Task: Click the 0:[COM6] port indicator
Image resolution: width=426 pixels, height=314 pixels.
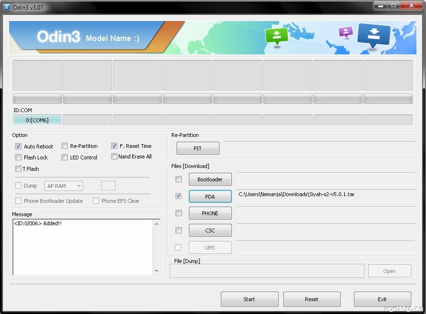Action: 37,120
